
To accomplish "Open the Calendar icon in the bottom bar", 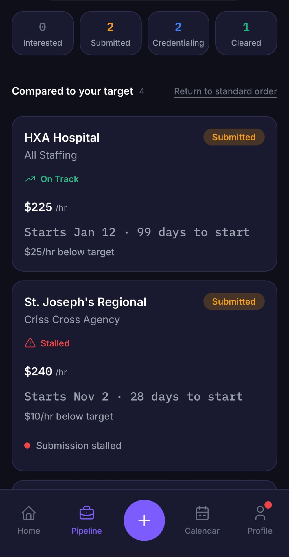I will [202, 513].
